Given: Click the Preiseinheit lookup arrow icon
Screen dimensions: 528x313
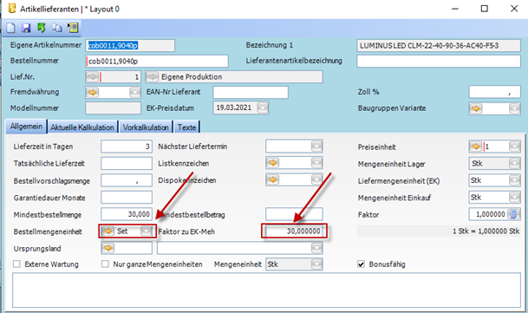Looking at the screenshot, I should (x=476, y=147).
